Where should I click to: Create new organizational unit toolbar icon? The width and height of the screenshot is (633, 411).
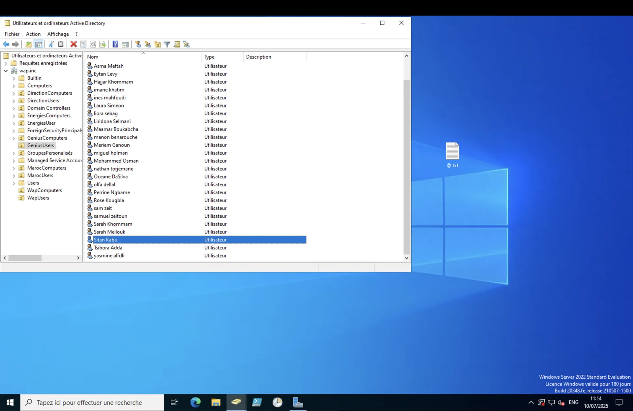pos(157,44)
